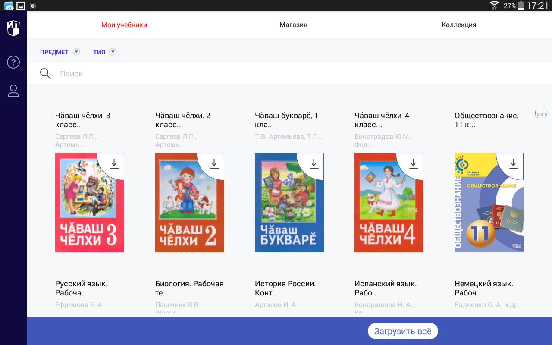Tap the Wi-Fi status icon

pos(494,5)
